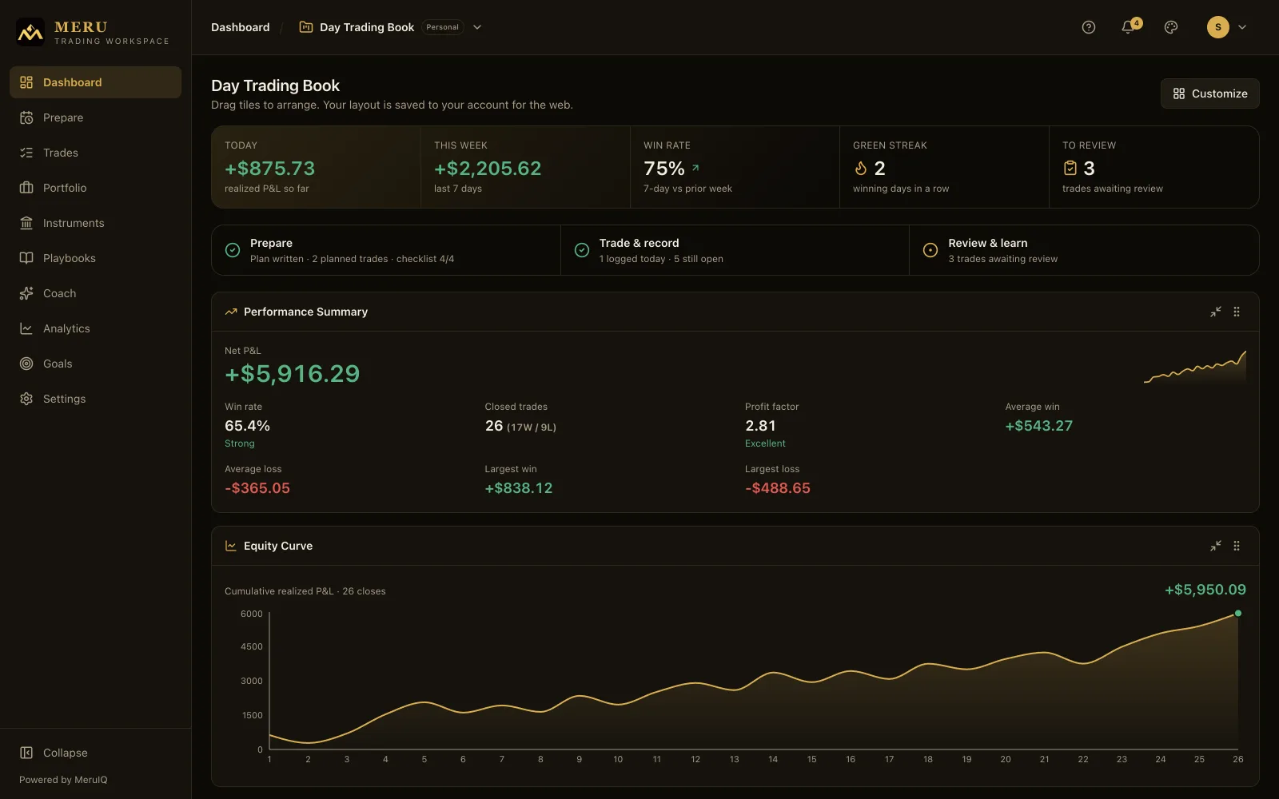Click the Personal badge in breadcrumb
The height and width of the screenshot is (799, 1279).
442,27
